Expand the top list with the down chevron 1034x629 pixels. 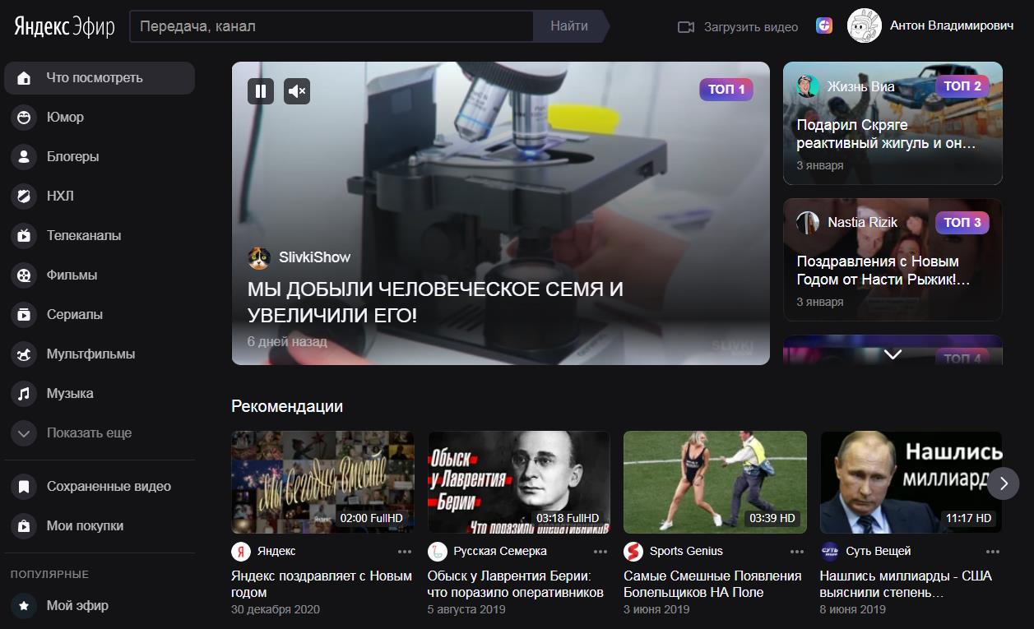tap(893, 354)
